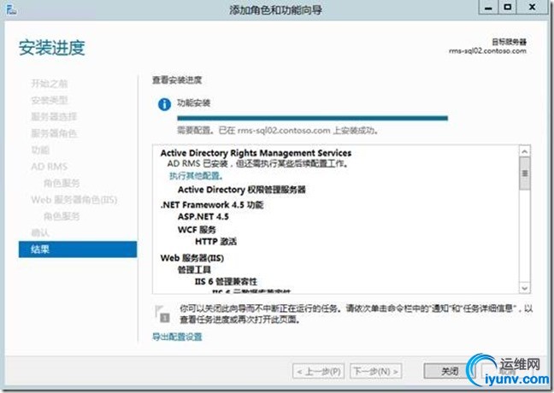Click the Active Directory 权限管理服务器 entry

[242, 190]
